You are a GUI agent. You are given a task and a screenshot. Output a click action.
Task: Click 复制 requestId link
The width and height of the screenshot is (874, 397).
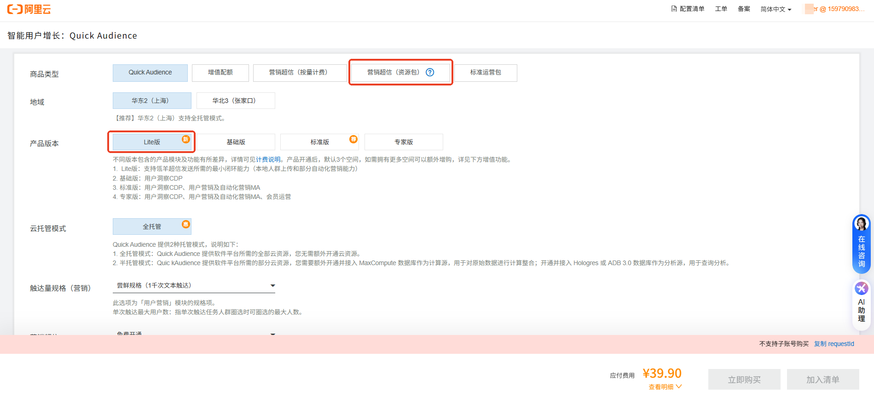834,344
